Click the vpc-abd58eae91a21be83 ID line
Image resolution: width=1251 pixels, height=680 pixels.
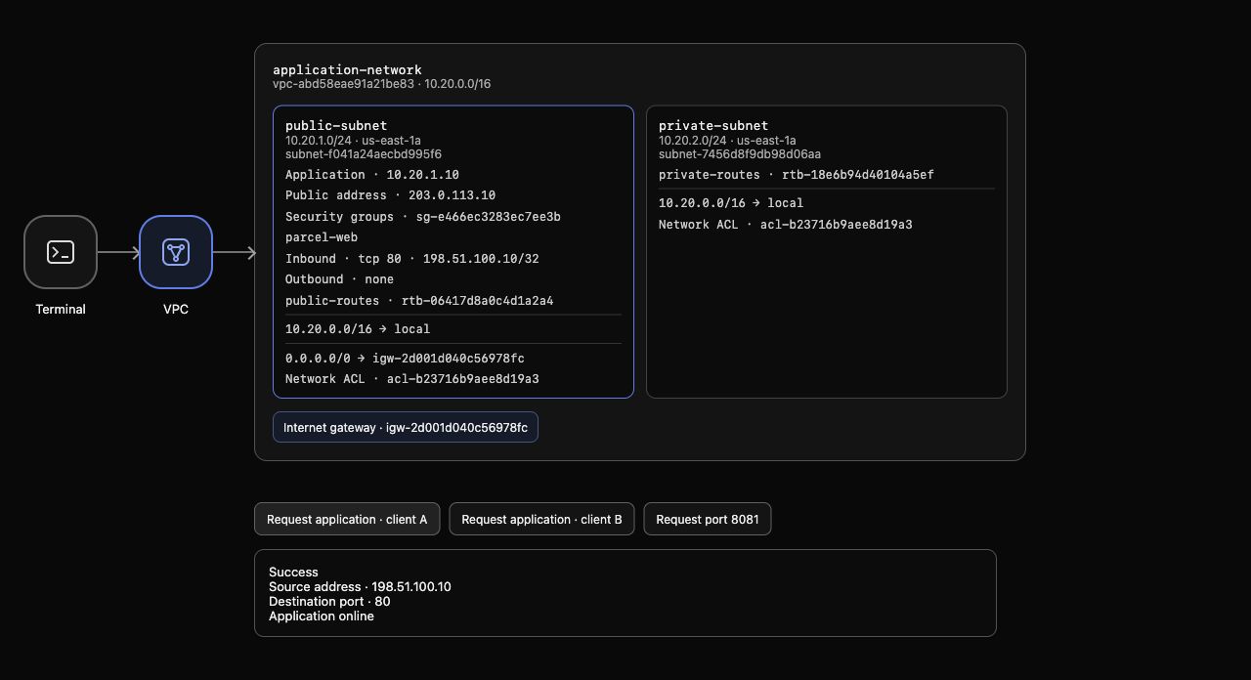[x=381, y=84]
